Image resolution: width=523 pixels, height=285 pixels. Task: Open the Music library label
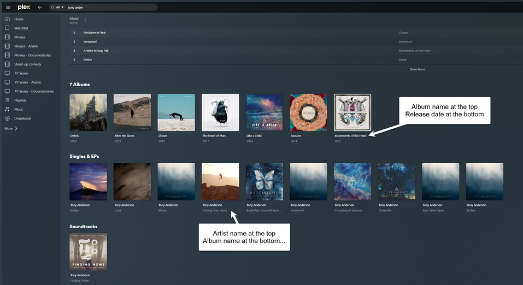coord(19,109)
